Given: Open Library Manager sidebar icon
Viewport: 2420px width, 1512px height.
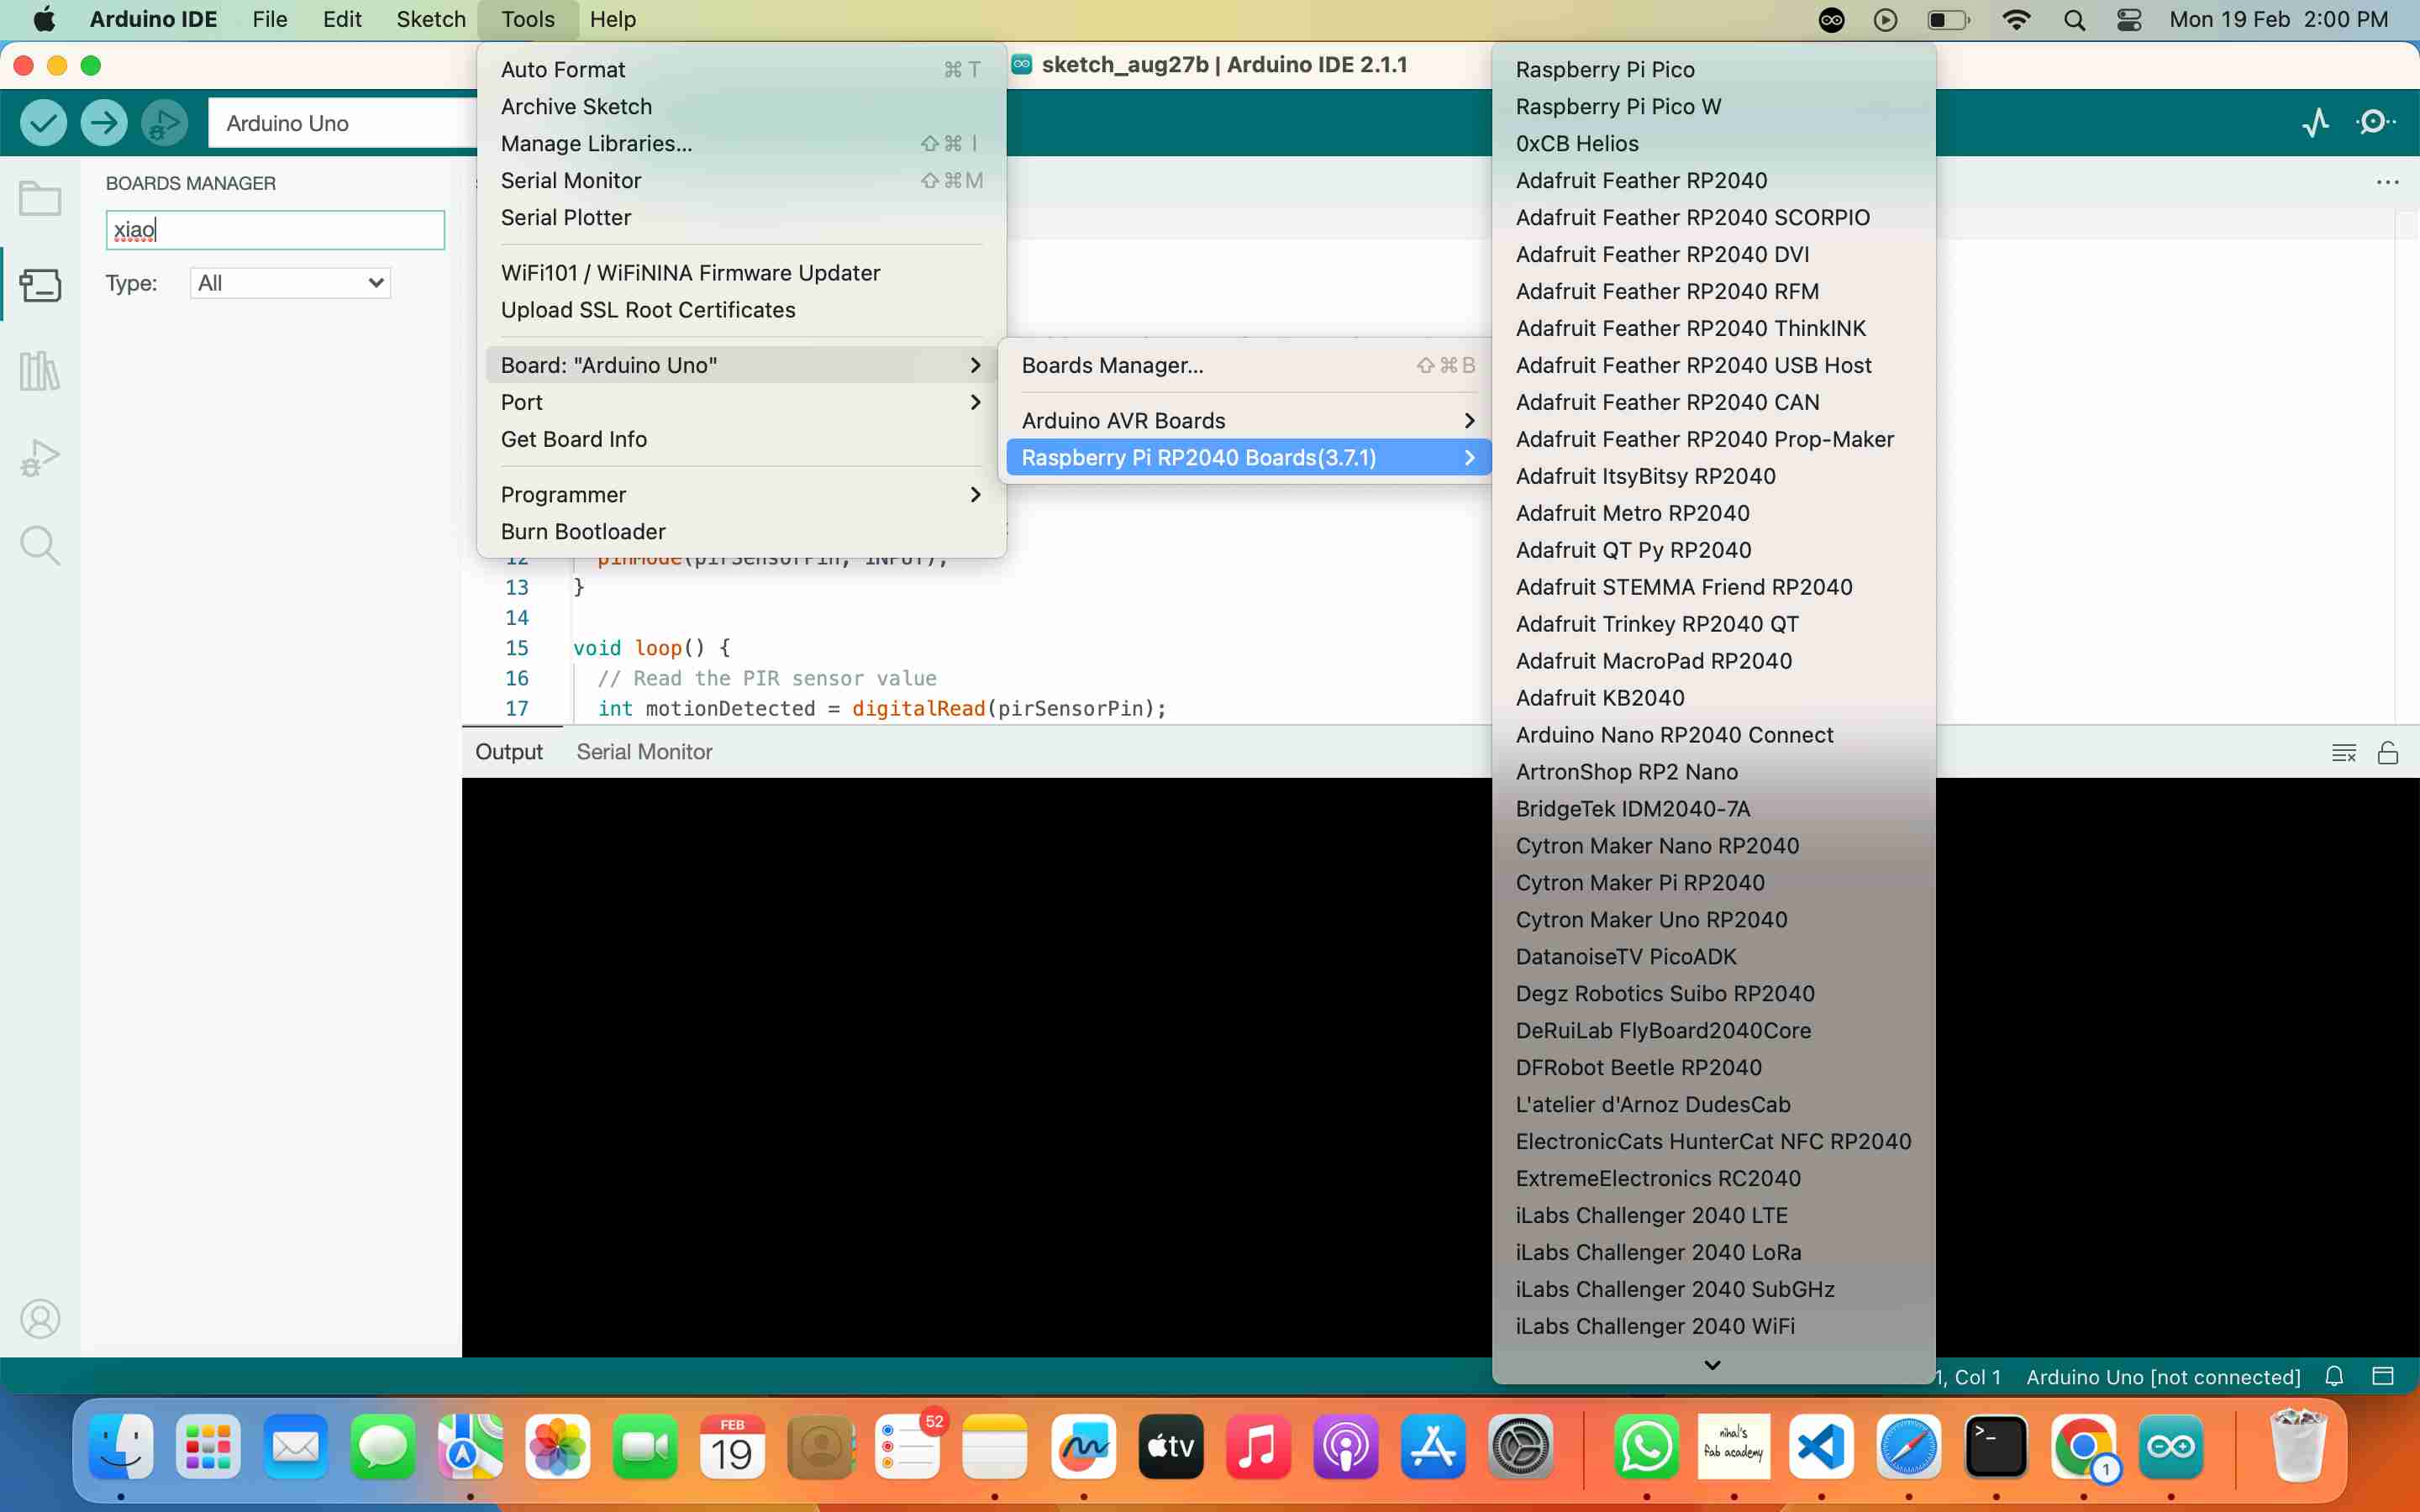Looking at the screenshot, I should [40, 371].
